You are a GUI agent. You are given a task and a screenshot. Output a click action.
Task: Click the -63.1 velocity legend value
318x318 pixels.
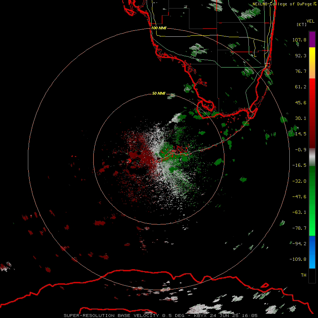[299, 212]
